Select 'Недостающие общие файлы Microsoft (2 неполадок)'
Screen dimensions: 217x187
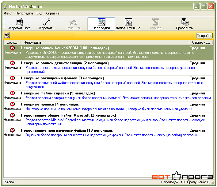coord(68,115)
